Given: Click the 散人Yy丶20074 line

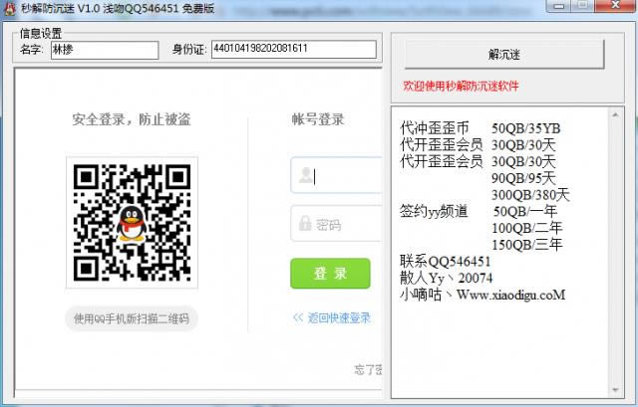Looking at the screenshot, I should click(x=446, y=279).
